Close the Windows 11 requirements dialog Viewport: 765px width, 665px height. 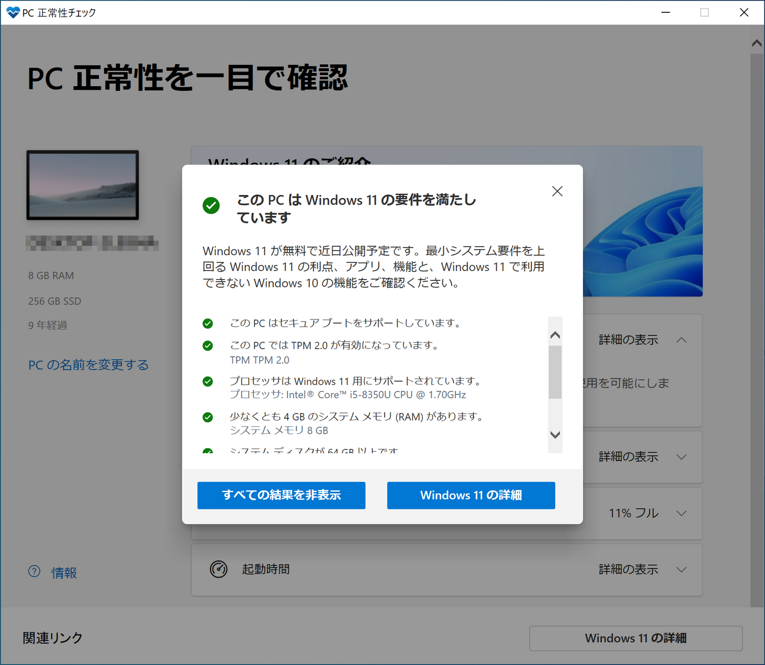click(x=557, y=191)
